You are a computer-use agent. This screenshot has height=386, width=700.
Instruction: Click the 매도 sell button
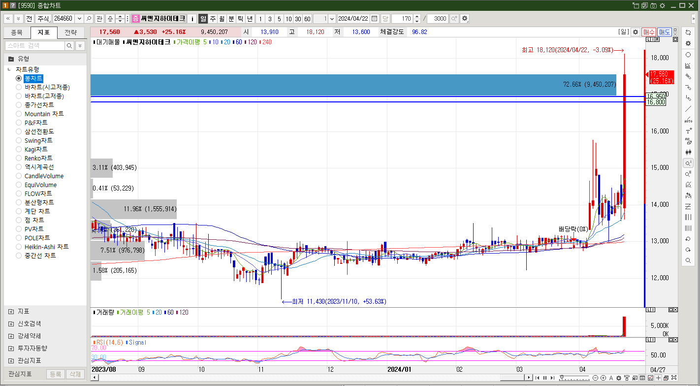(665, 32)
